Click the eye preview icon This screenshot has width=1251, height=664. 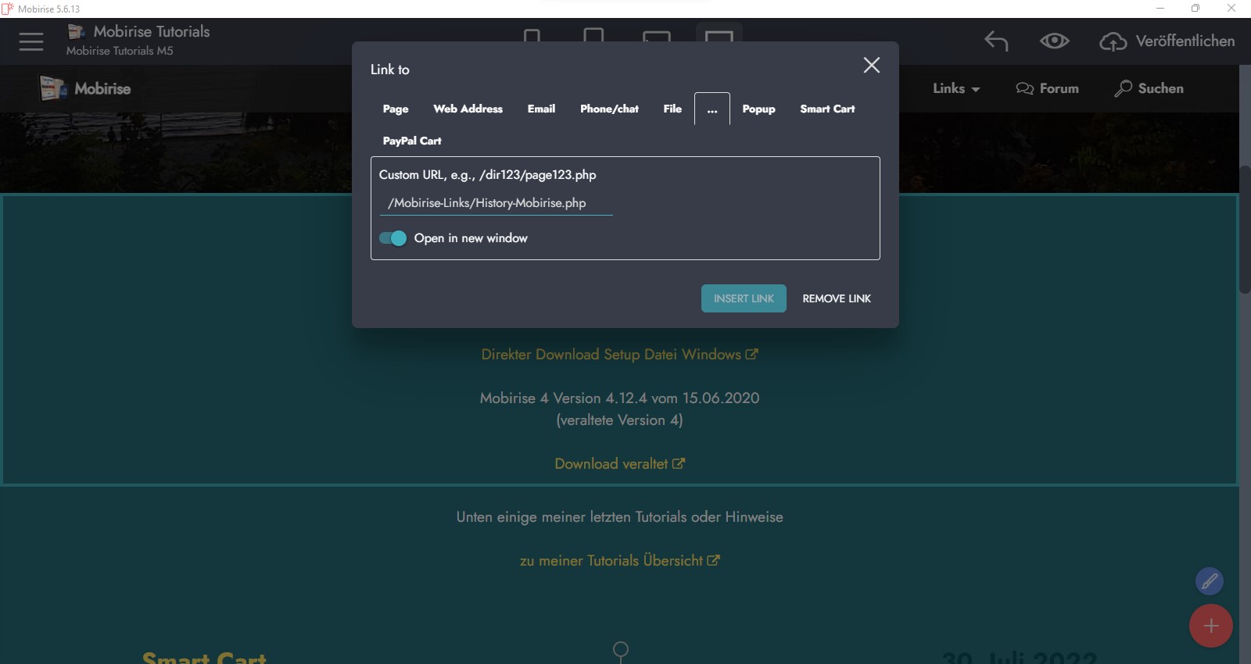[x=1054, y=41]
